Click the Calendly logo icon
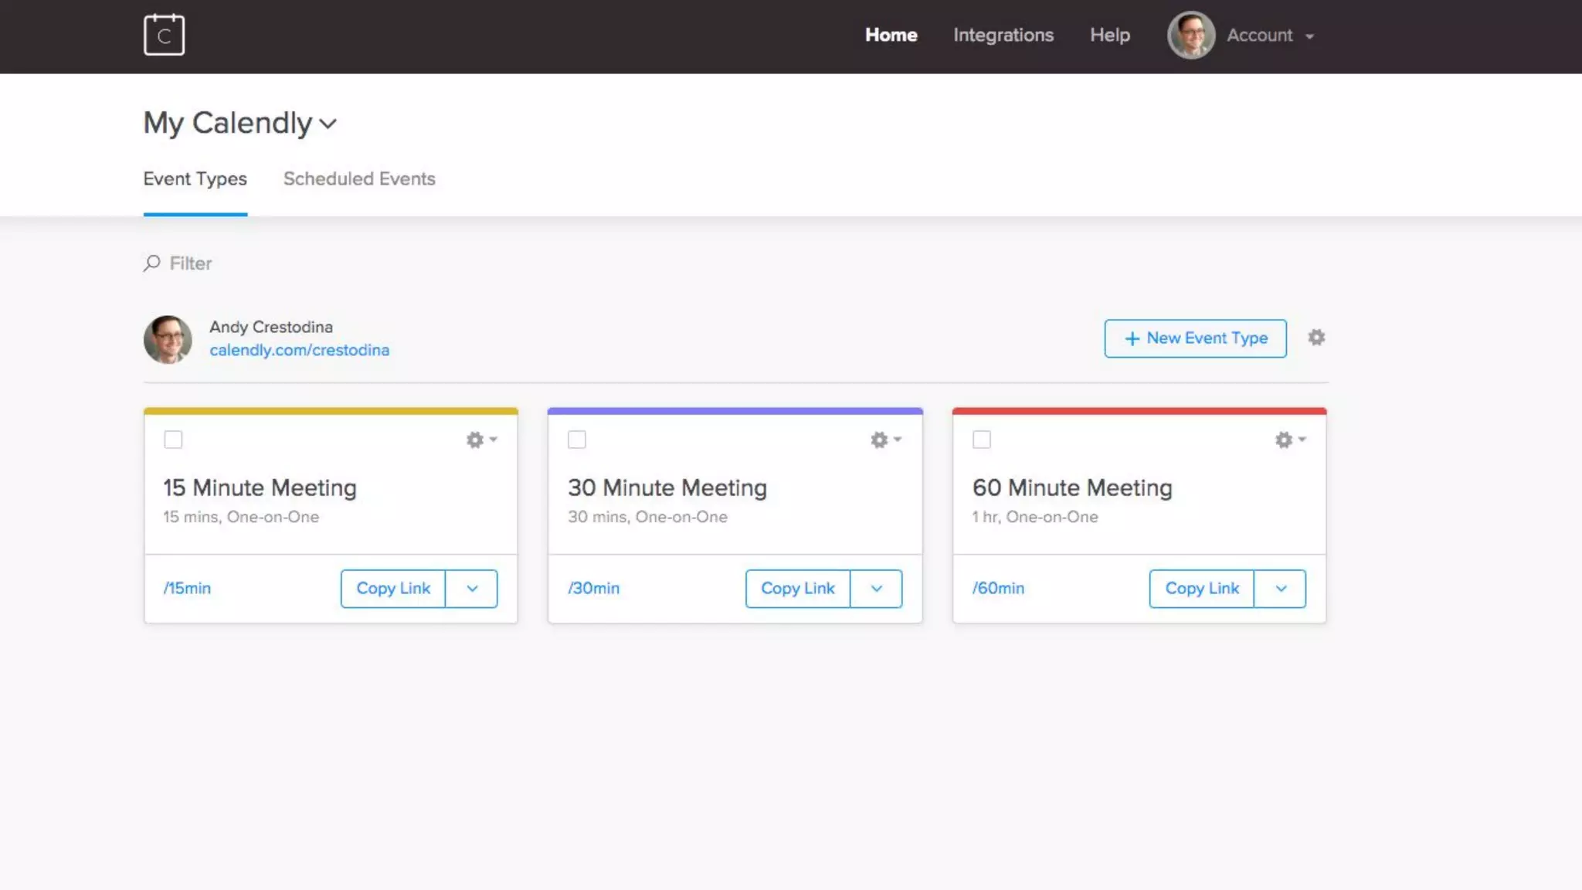Image resolution: width=1582 pixels, height=890 pixels. click(x=164, y=35)
